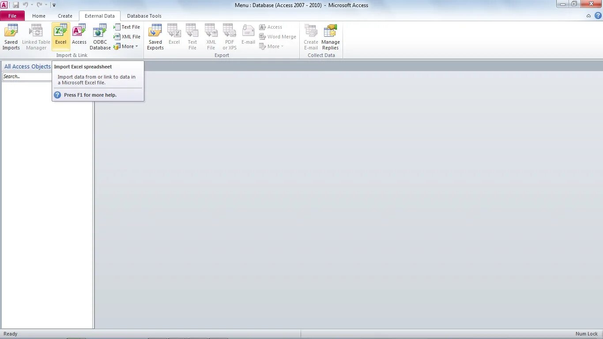Open Customize Quick Access Toolbar dropdown

coord(54,5)
